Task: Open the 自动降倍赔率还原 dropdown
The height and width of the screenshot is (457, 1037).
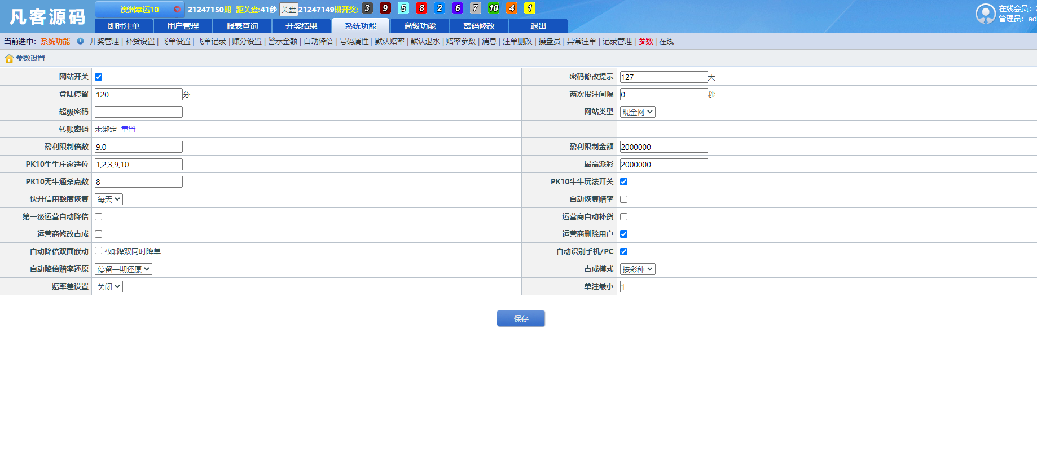Action: [124, 269]
